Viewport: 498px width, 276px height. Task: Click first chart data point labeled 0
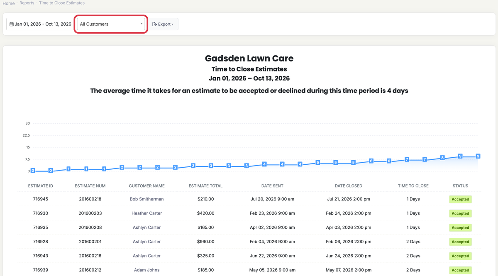pos(33,171)
